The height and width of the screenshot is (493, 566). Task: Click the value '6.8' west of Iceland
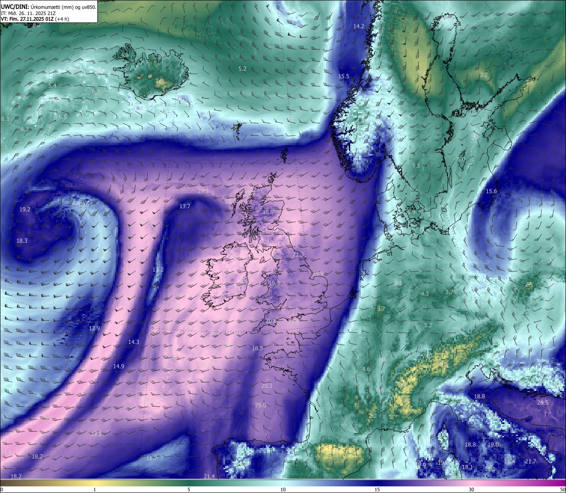tap(96, 91)
